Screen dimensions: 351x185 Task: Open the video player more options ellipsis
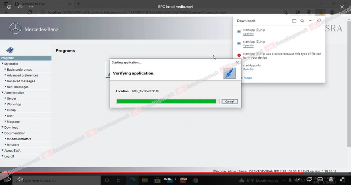tap(31, 7)
